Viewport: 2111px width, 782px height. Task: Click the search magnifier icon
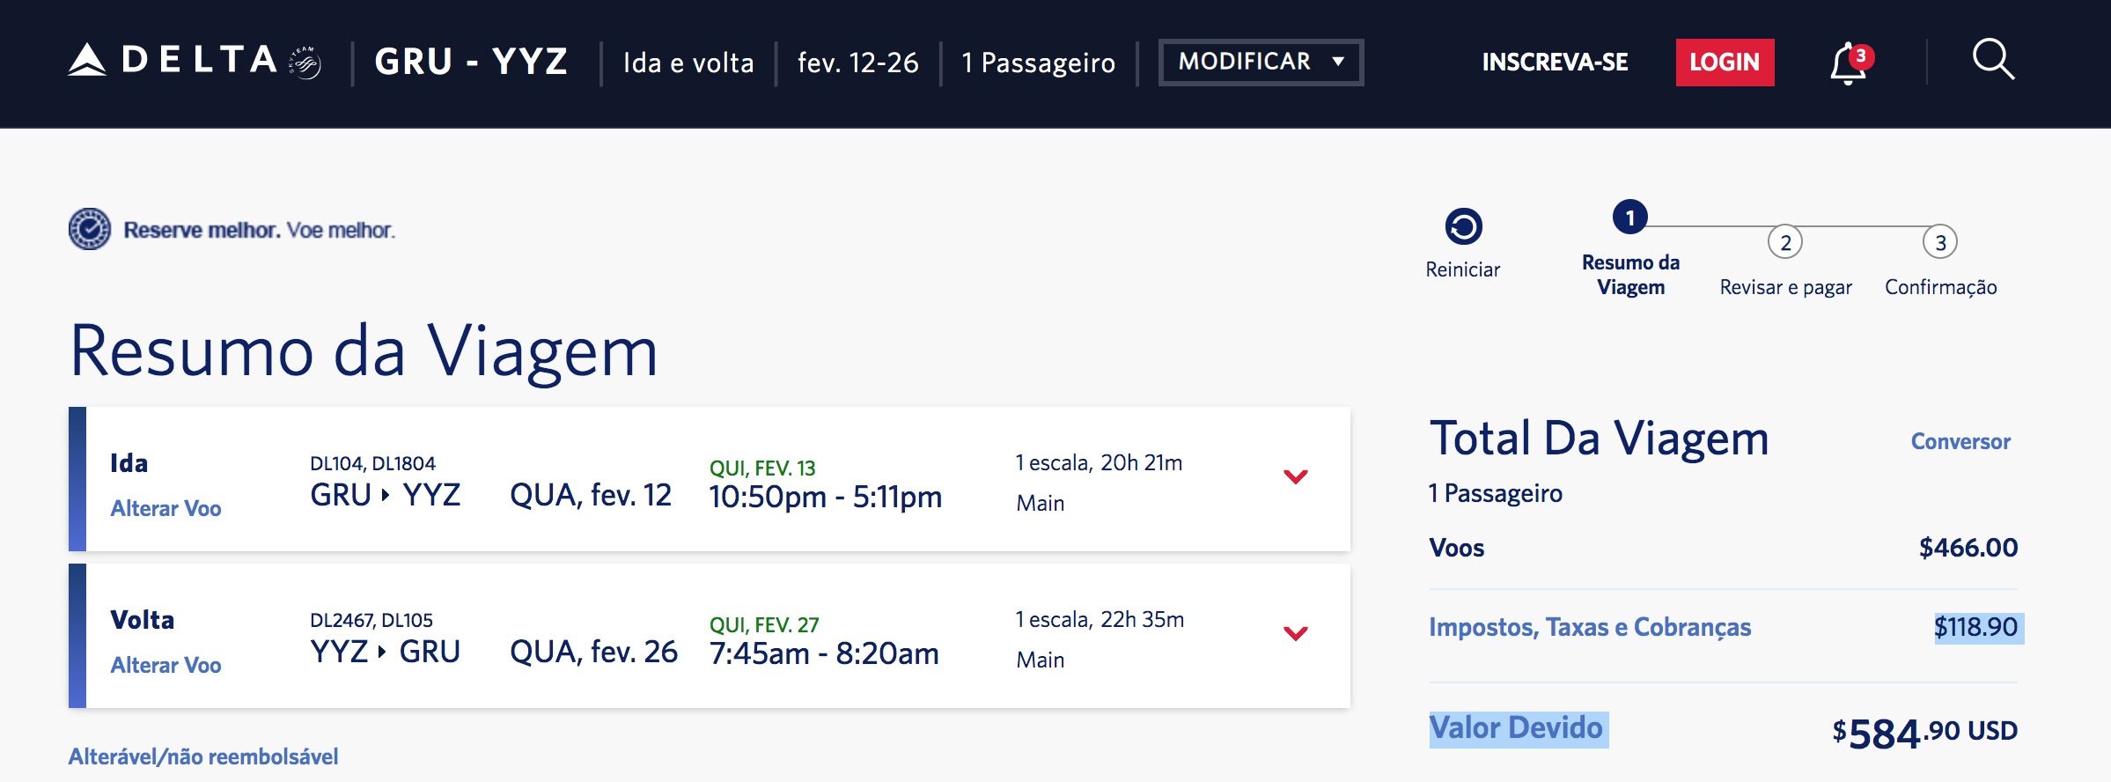[x=1993, y=60]
